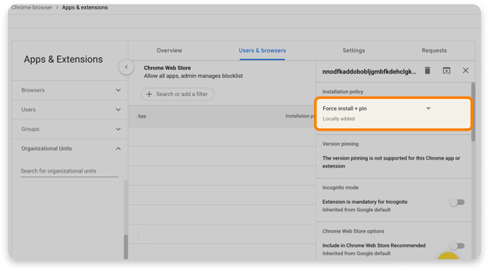Go to the Requests tab
The height and width of the screenshot is (271, 489).
click(434, 50)
